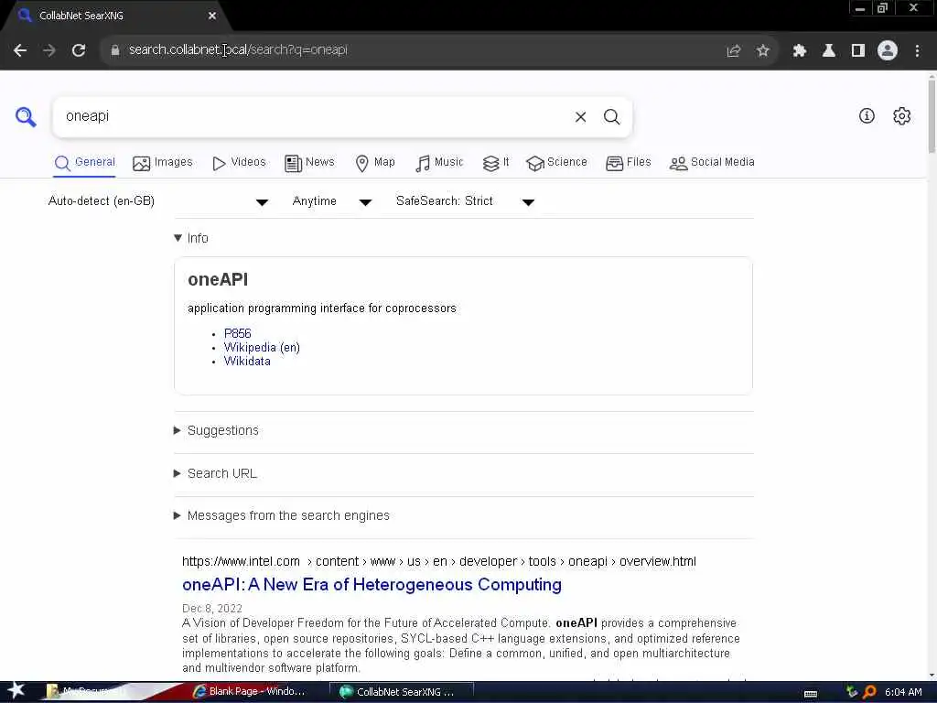Close the CollabNet SearXNG tab
The image size is (937, 703).
point(212,16)
